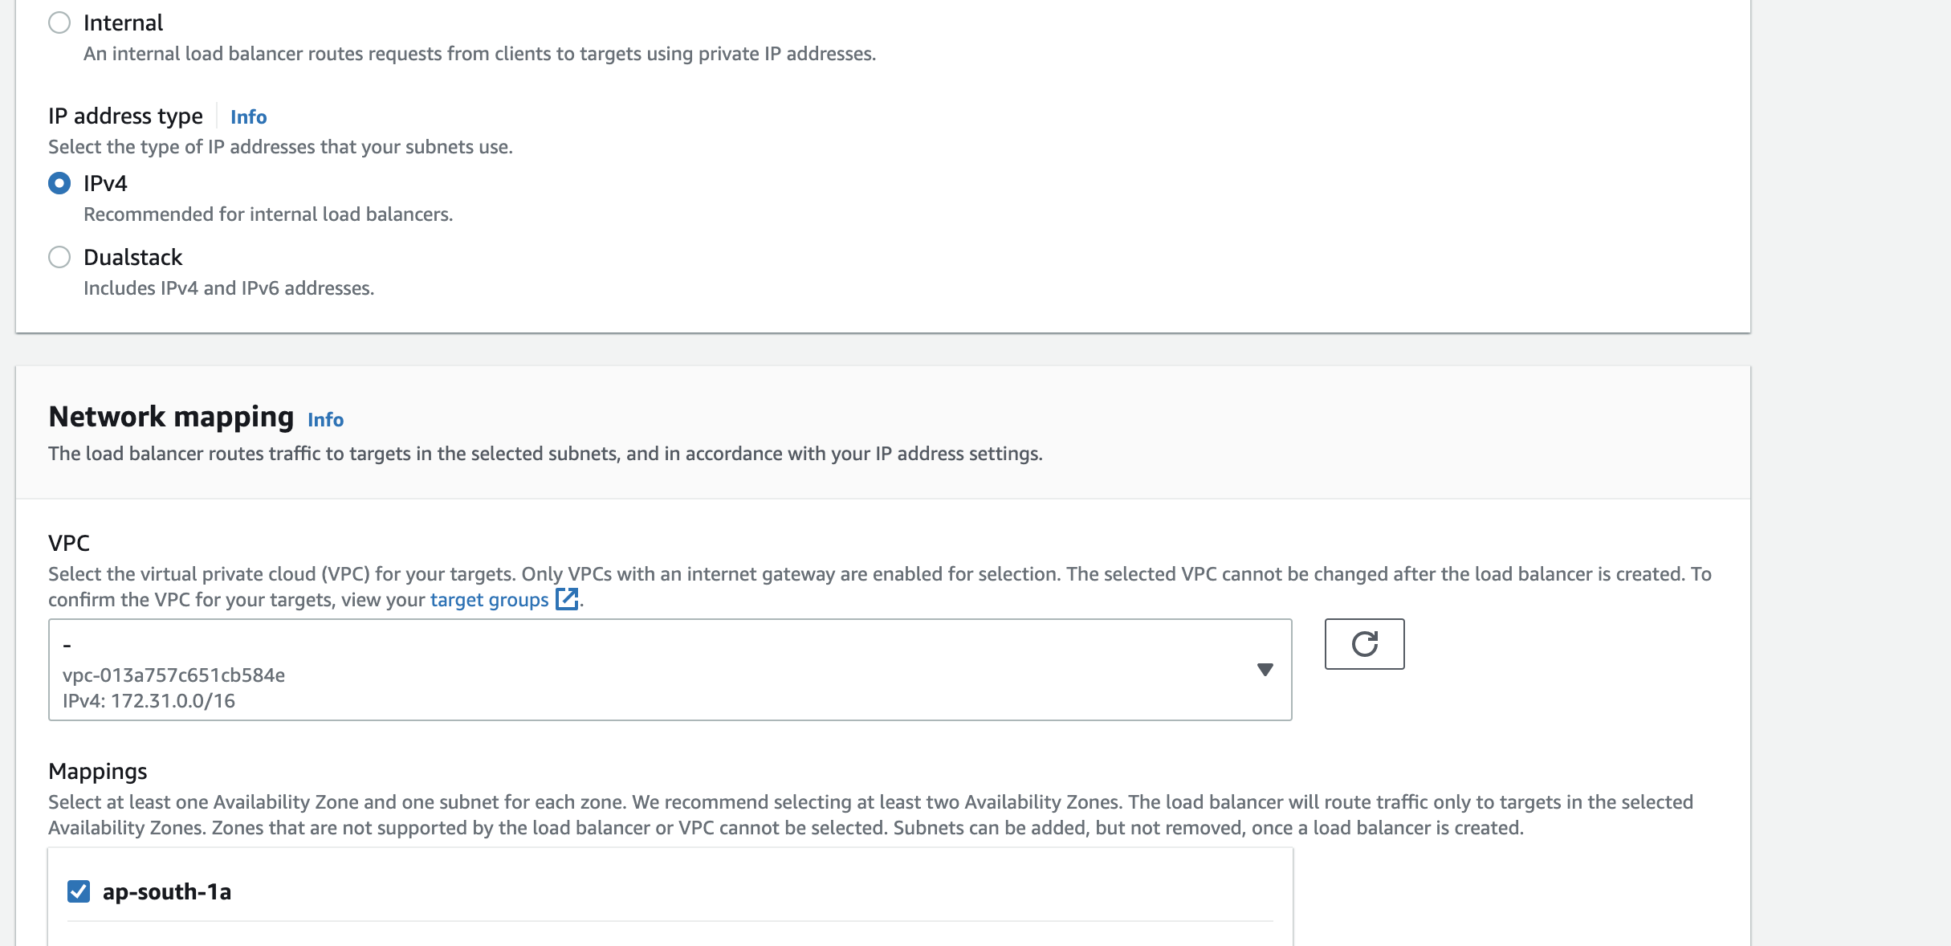Open the Network mapping Info link

[x=325, y=419]
